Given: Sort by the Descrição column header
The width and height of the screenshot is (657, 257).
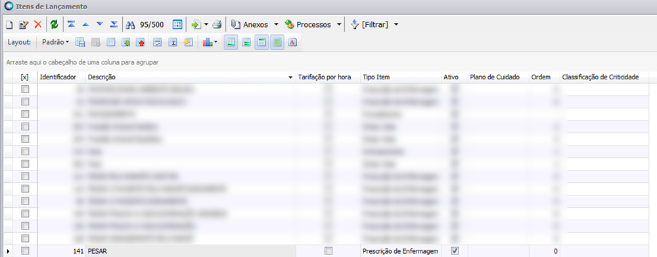Looking at the screenshot, I should point(191,77).
